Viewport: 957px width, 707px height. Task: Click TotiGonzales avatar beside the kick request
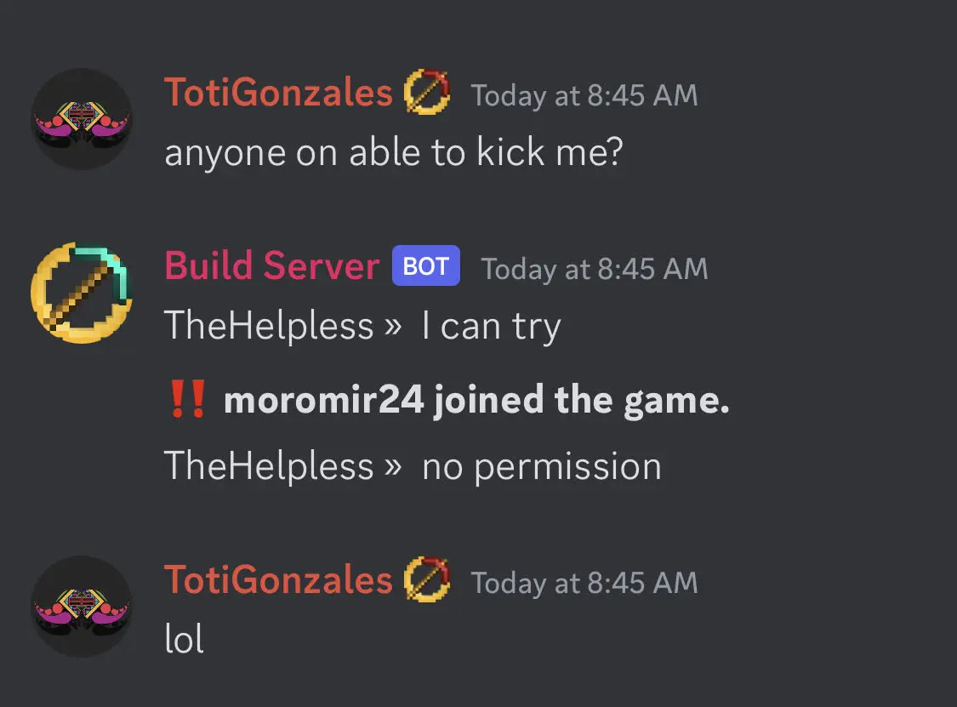tap(81, 119)
